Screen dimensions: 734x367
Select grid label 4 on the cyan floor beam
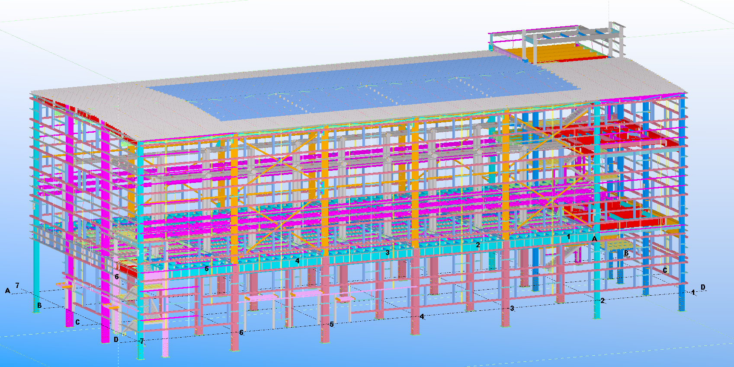pos(297,261)
